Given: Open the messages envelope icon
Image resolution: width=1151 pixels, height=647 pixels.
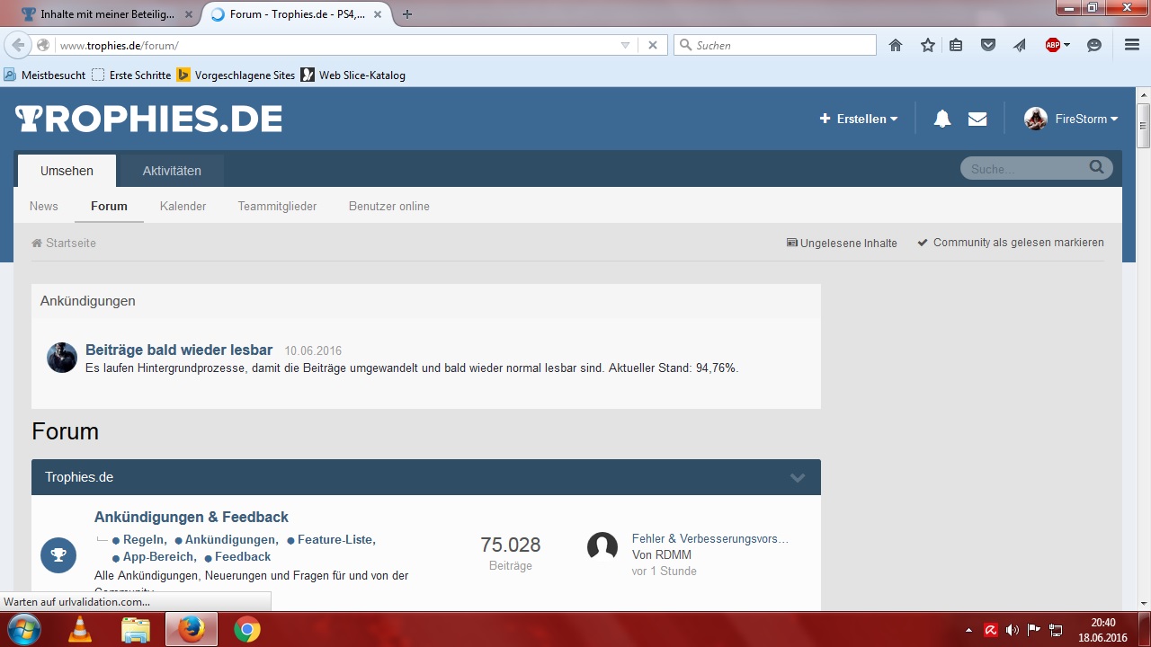Looking at the screenshot, I should click(977, 119).
